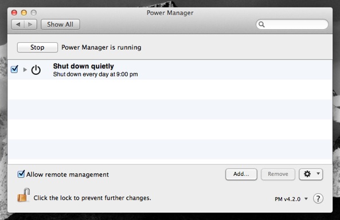
Task: Stop the Power Manager service
Action: 37,47
